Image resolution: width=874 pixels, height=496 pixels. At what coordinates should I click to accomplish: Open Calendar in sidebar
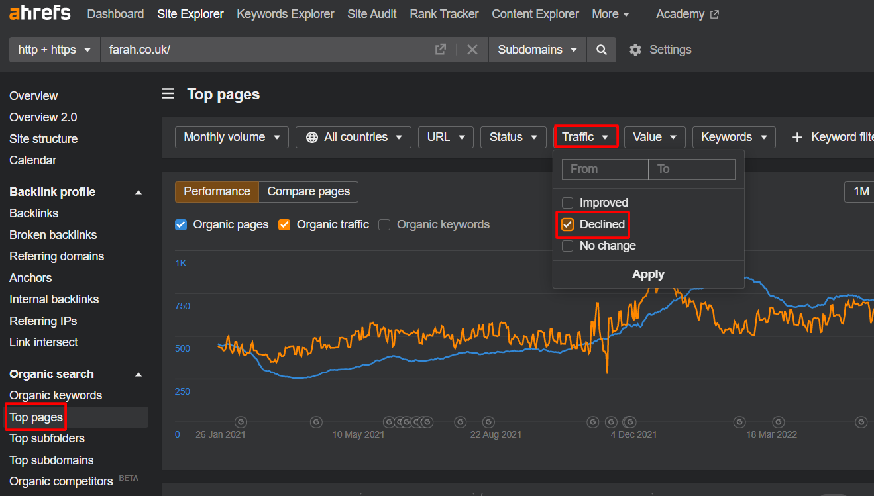tap(33, 160)
